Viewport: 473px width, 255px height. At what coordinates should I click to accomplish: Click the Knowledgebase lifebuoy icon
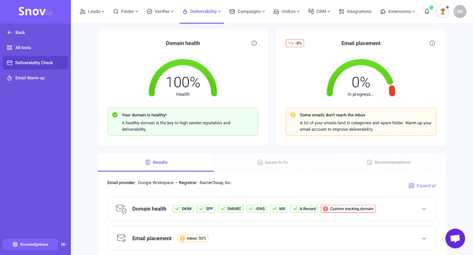[x=15, y=244]
